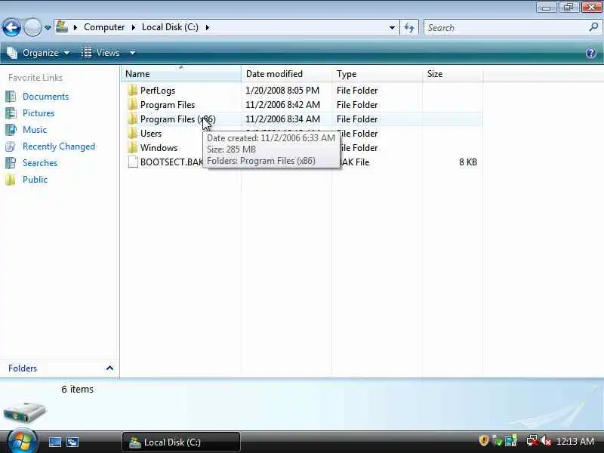The height and width of the screenshot is (453, 604).
Task: Click the security shield tray icon
Action: [483, 441]
